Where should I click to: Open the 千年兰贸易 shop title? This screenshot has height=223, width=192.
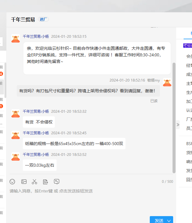23,19
